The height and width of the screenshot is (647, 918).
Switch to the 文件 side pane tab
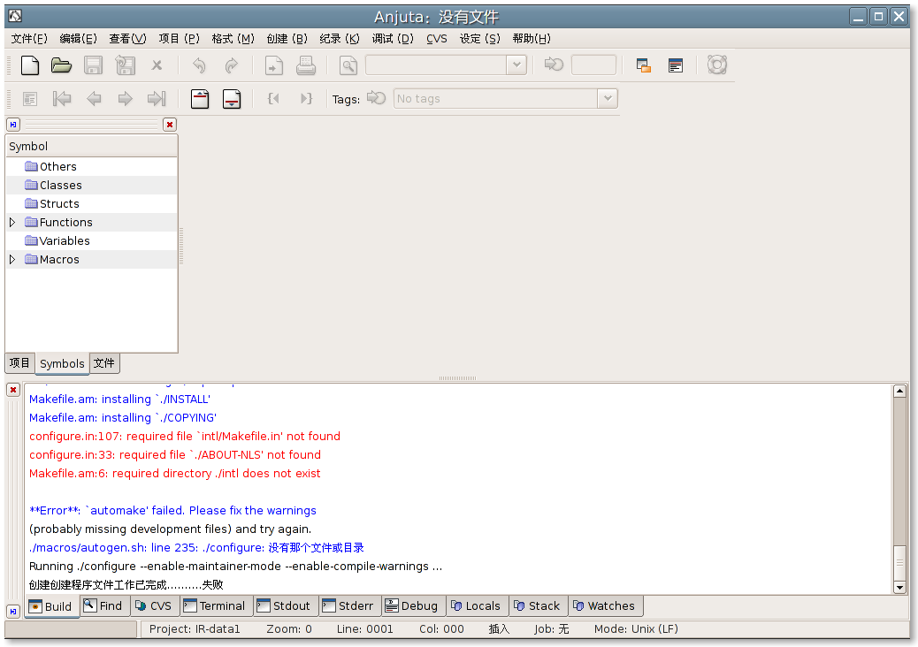(104, 363)
